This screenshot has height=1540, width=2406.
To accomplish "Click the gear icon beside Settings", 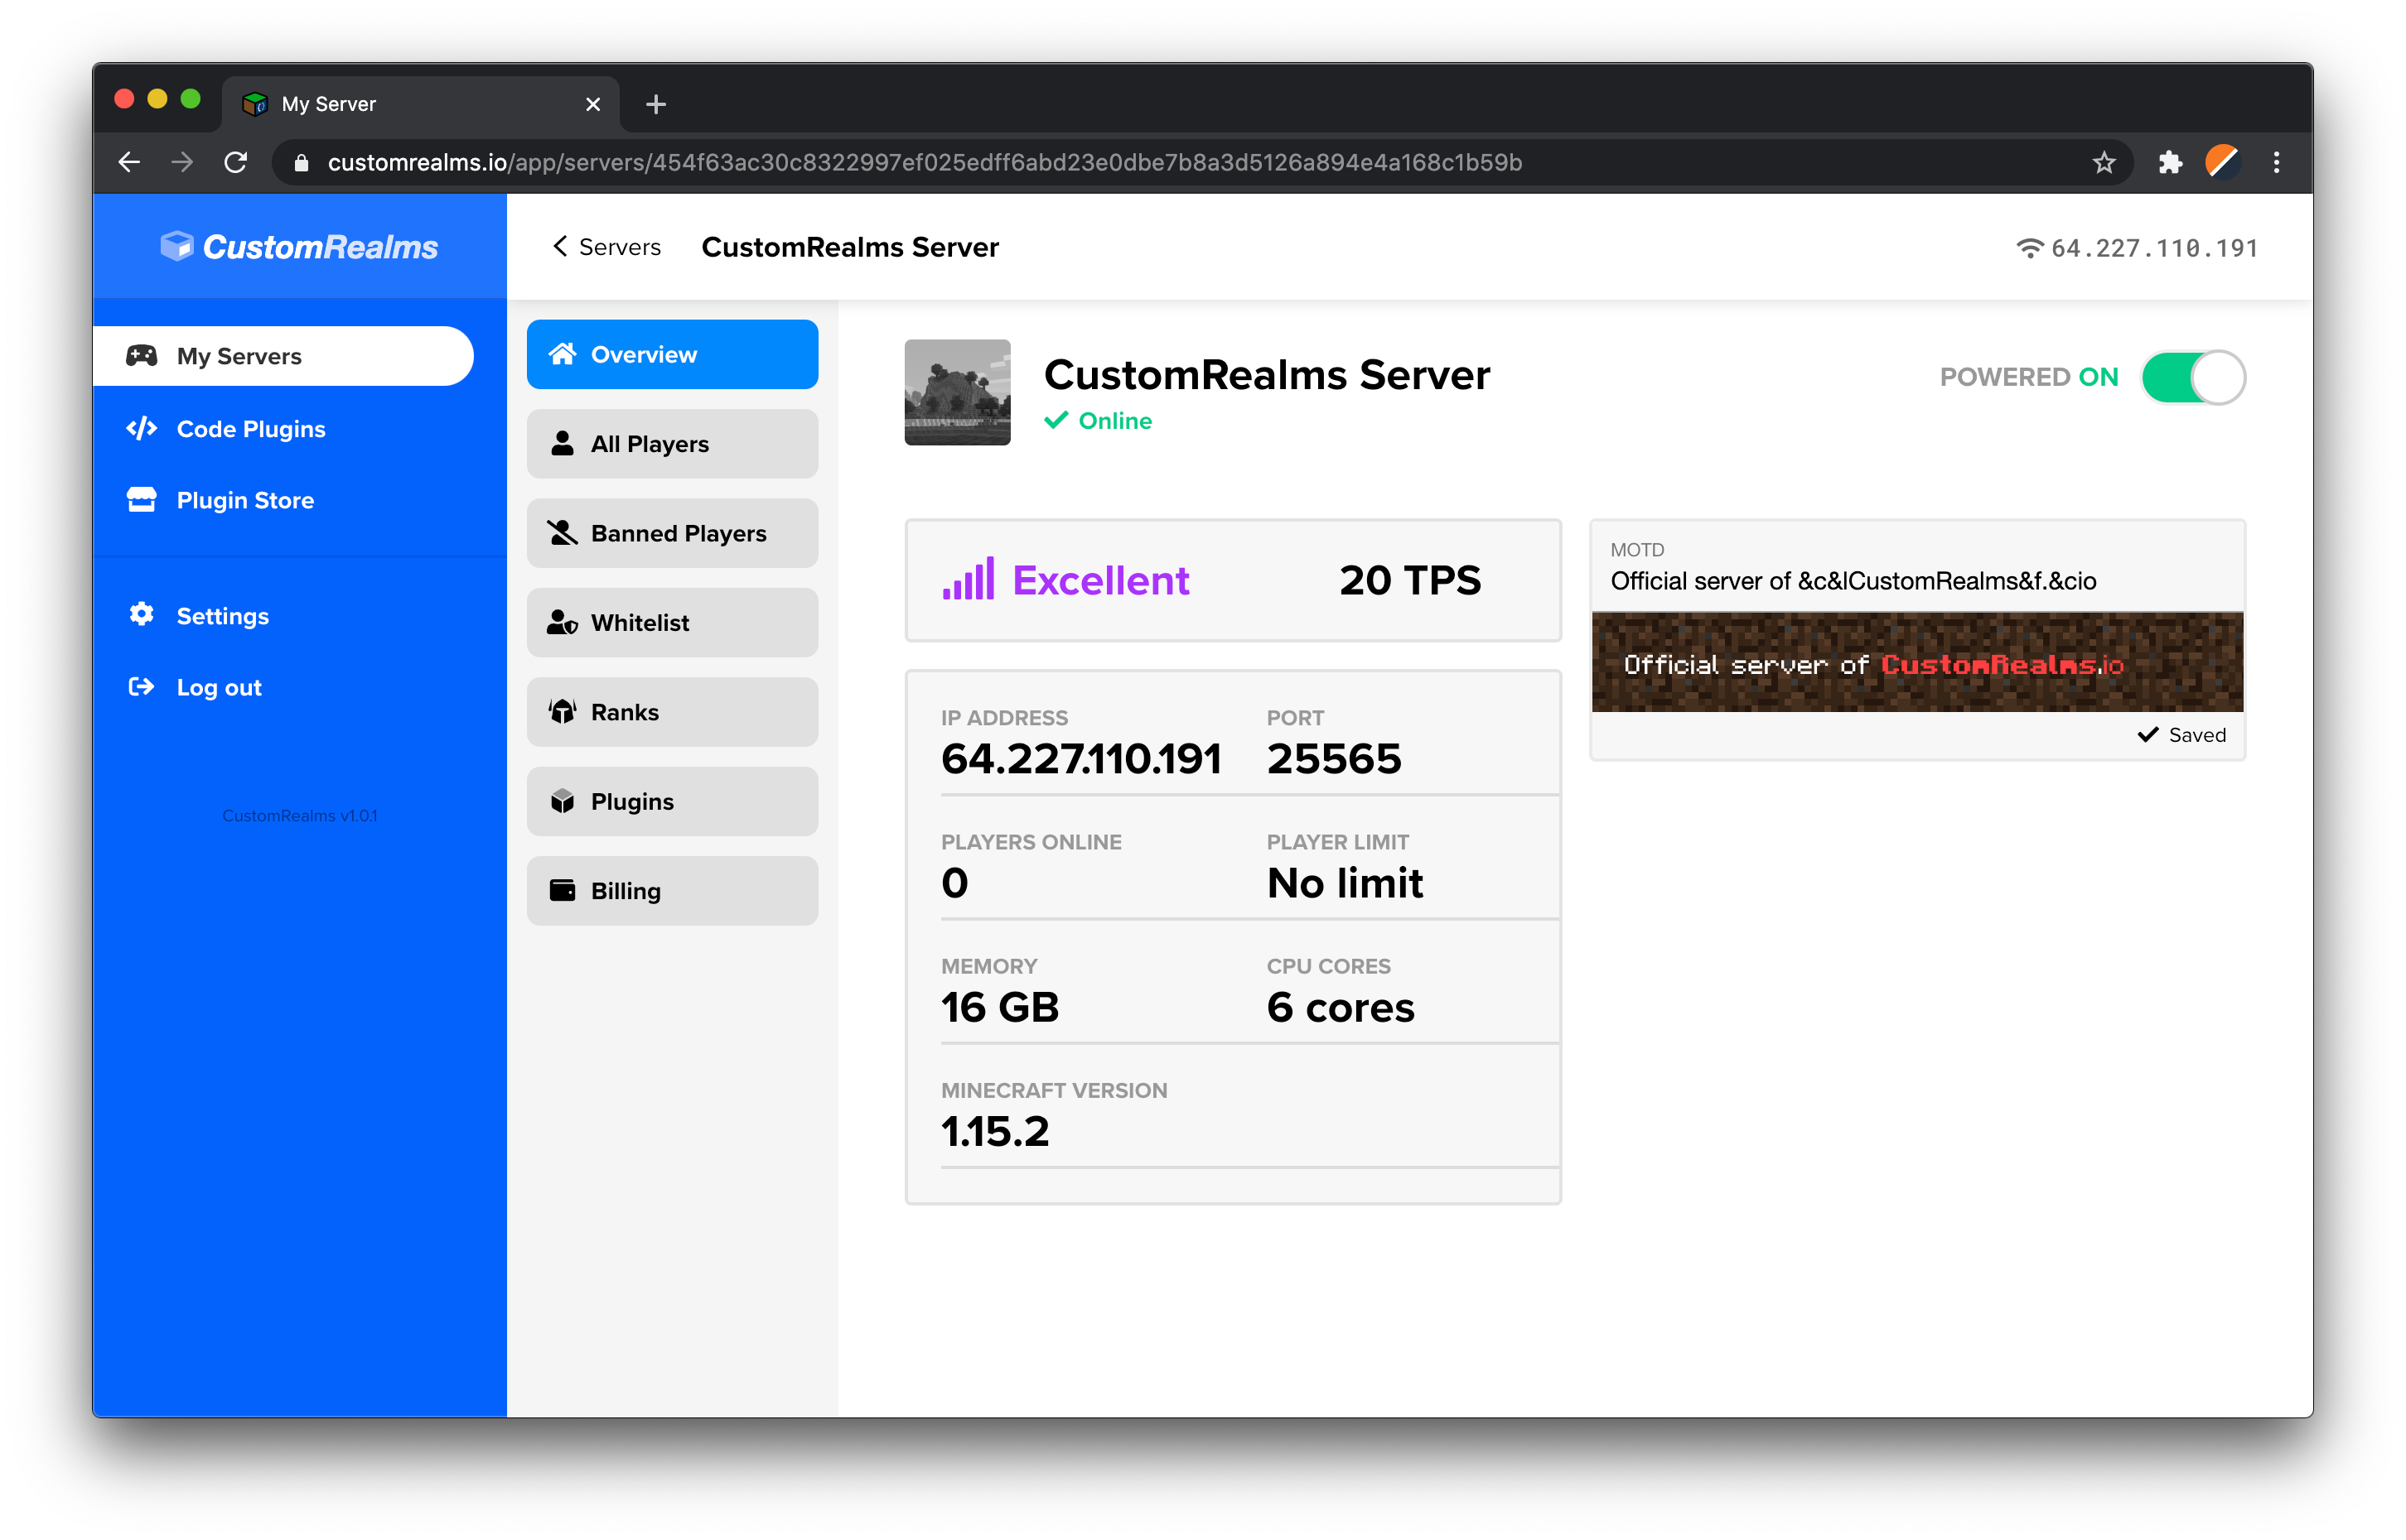I will pyautogui.click(x=141, y=614).
